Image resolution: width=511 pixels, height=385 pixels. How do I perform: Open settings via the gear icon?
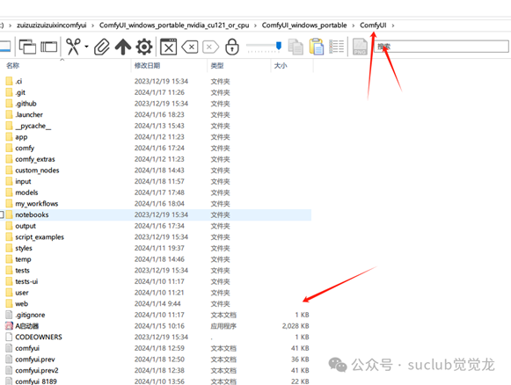tap(143, 47)
